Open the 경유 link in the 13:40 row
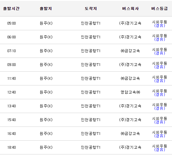The width and height of the screenshot is (172, 155). (x=160, y=109)
